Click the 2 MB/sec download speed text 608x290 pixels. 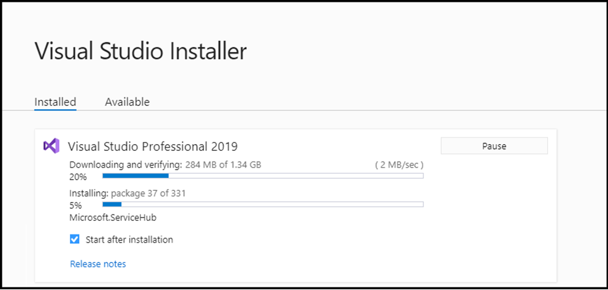coord(399,165)
